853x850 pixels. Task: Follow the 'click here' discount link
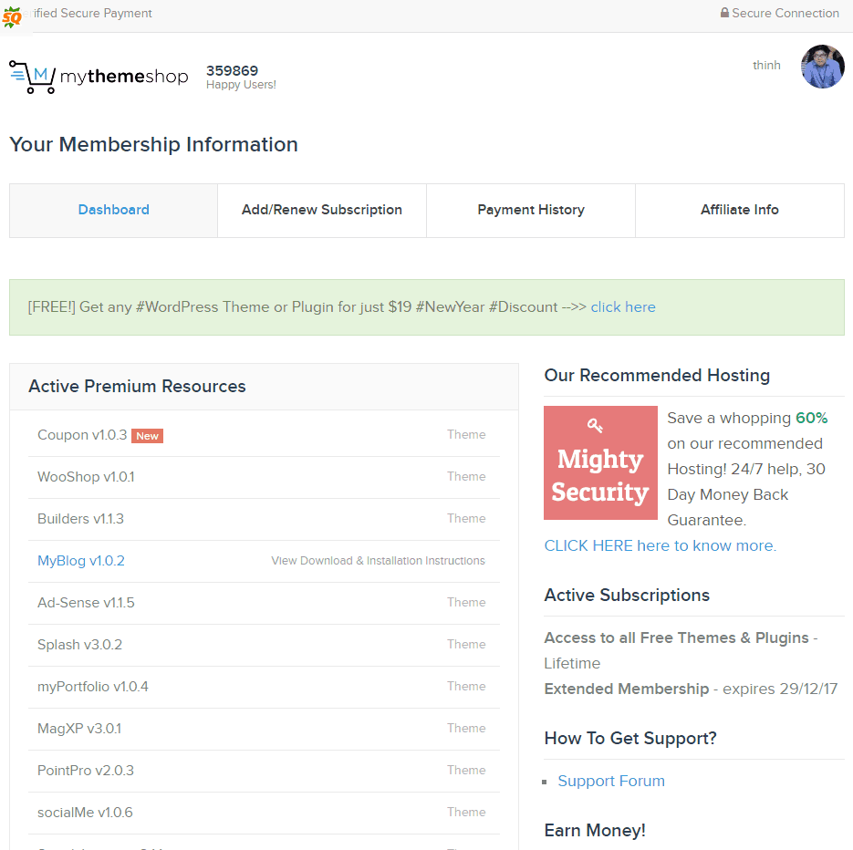click(623, 306)
